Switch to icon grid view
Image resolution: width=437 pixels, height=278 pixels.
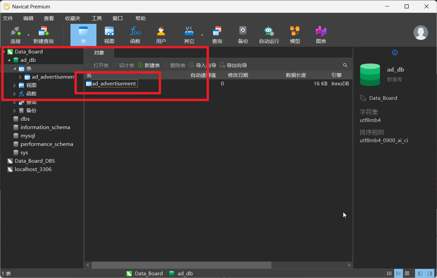389,274
